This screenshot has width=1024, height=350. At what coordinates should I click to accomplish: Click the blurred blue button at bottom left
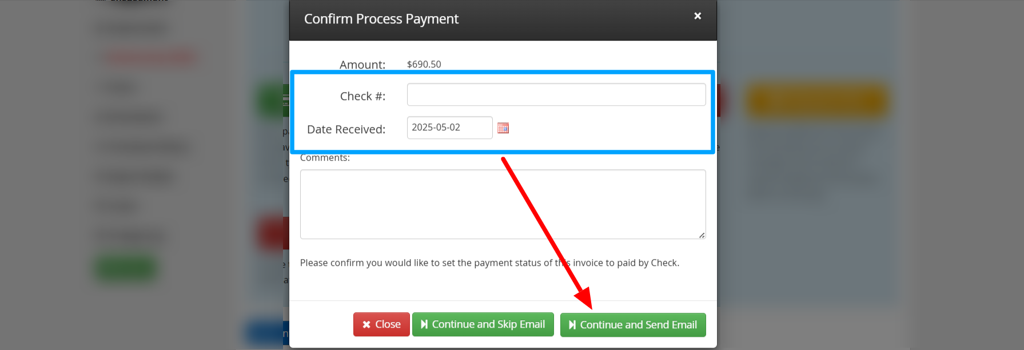tap(264, 333)
